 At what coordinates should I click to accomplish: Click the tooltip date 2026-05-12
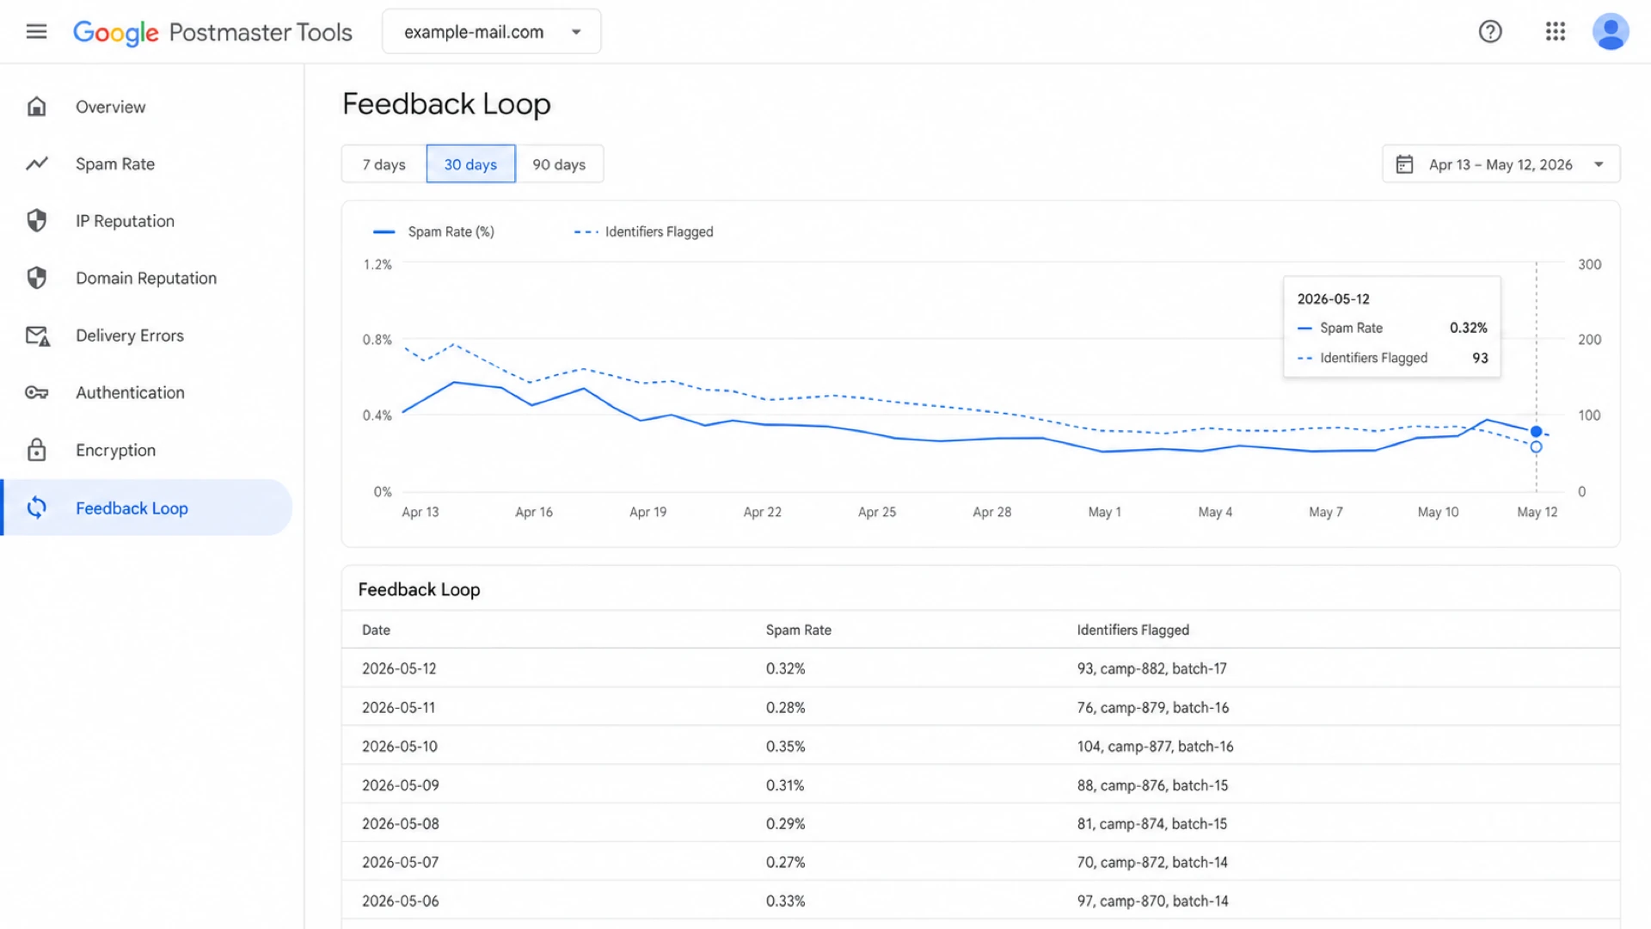pyautogui.click(x=1333, y=298)
